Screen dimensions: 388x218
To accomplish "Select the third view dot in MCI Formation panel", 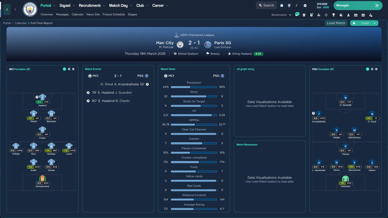I will (x=73, y=69).
